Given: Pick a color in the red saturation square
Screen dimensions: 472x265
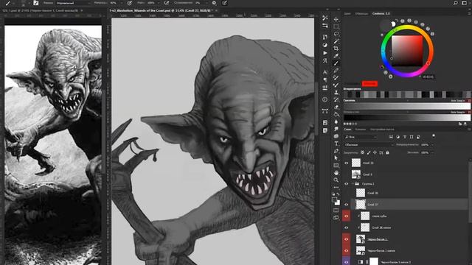Looking at the screenshot, I should click(407, 51).
